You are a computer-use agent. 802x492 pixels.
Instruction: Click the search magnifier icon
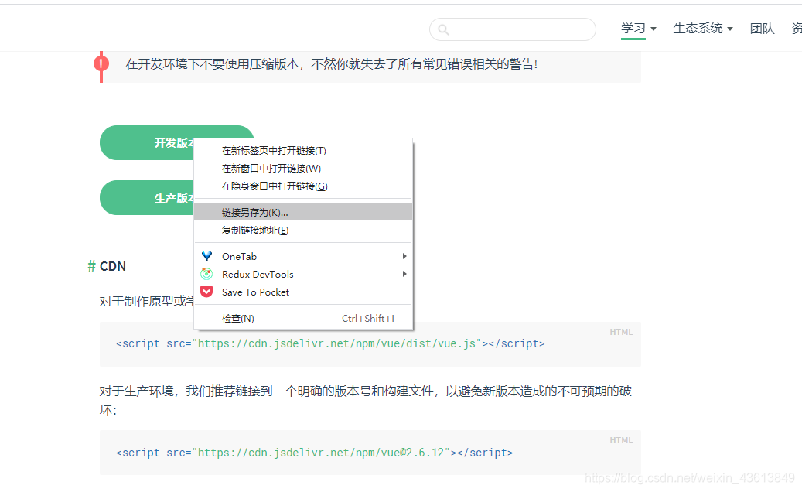(x=443, y=29)
